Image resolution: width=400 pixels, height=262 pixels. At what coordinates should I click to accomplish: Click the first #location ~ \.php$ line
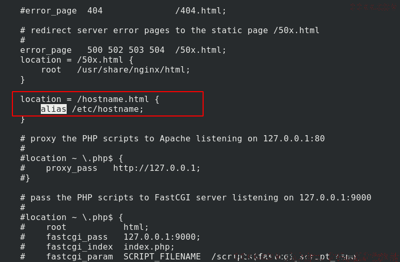(71, 158)
